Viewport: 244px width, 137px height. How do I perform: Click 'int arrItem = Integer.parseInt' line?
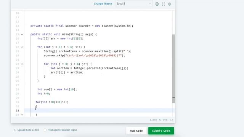pos(89,68)
